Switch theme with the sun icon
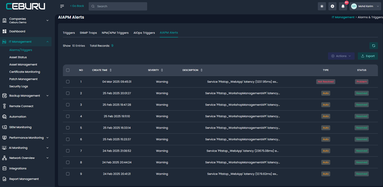Viewport: 383px width, 187px height. 322,6
